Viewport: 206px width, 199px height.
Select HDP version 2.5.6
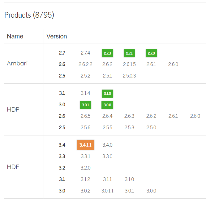[85, 127]
